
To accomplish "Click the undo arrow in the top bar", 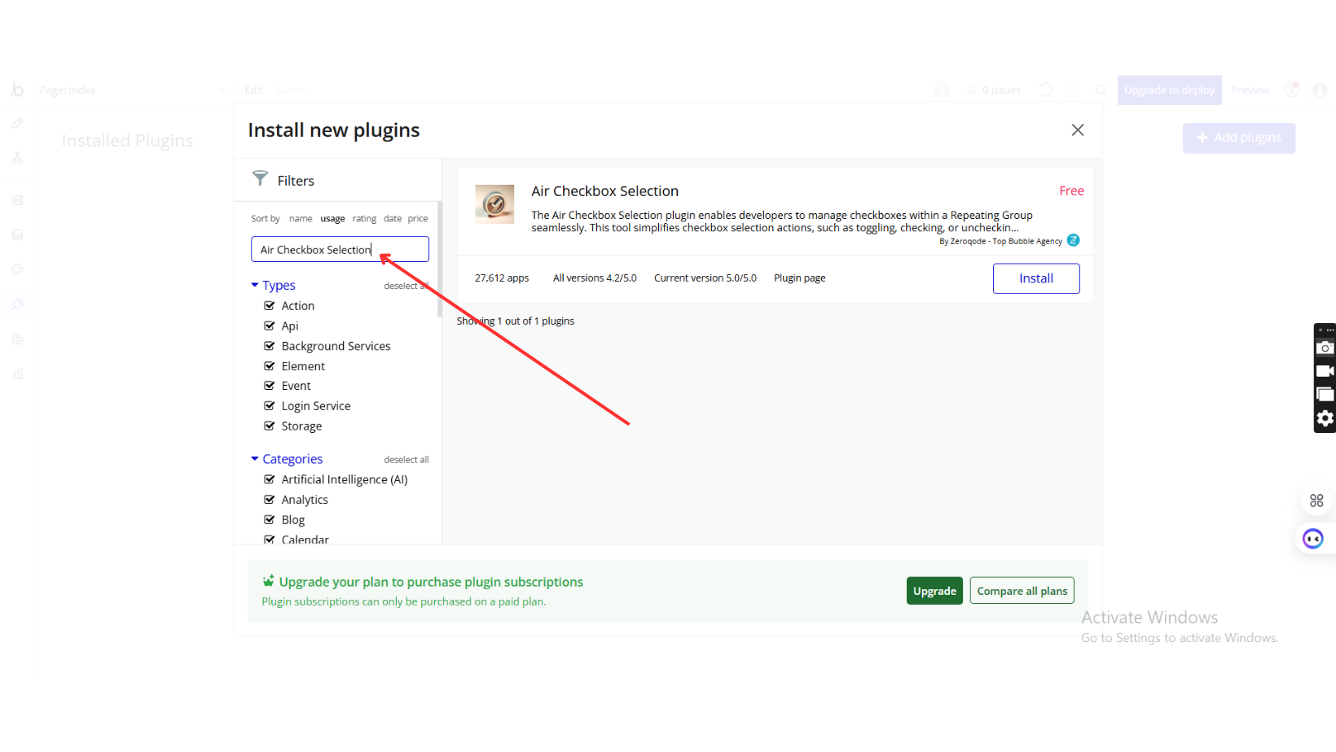I will point(1046,90).
